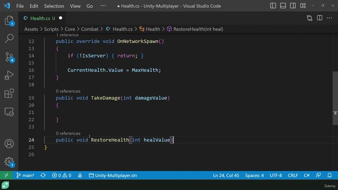This screenshot has height=190, width=338.
Task: Click 0 references above RestoreHealth
Action: 68,134
